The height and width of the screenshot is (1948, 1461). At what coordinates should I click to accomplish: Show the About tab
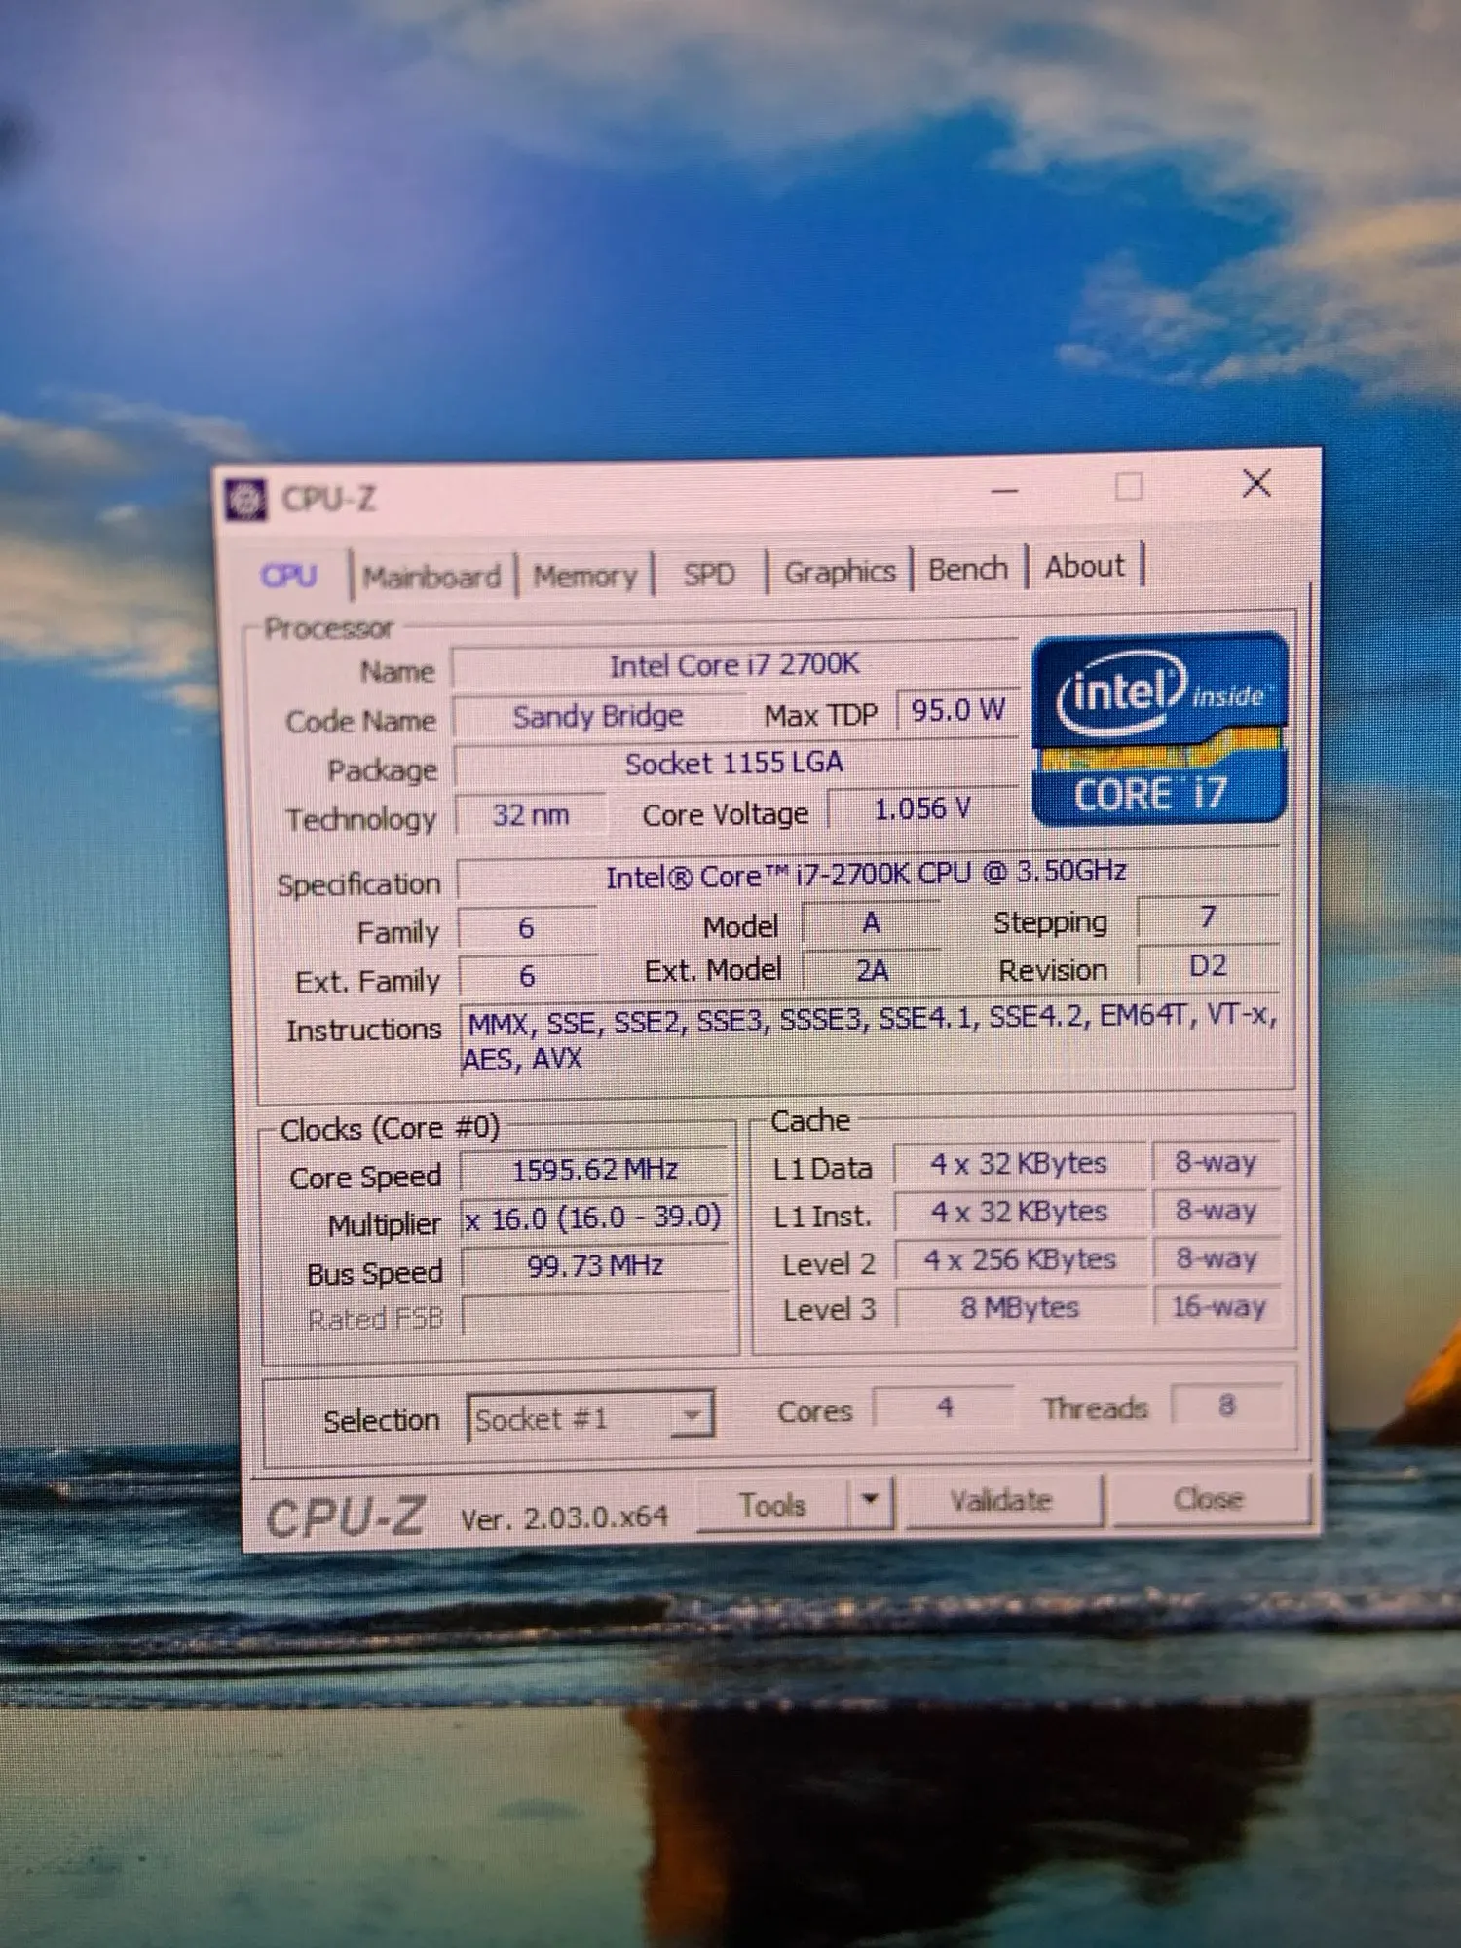click(x=1084, y=566)
